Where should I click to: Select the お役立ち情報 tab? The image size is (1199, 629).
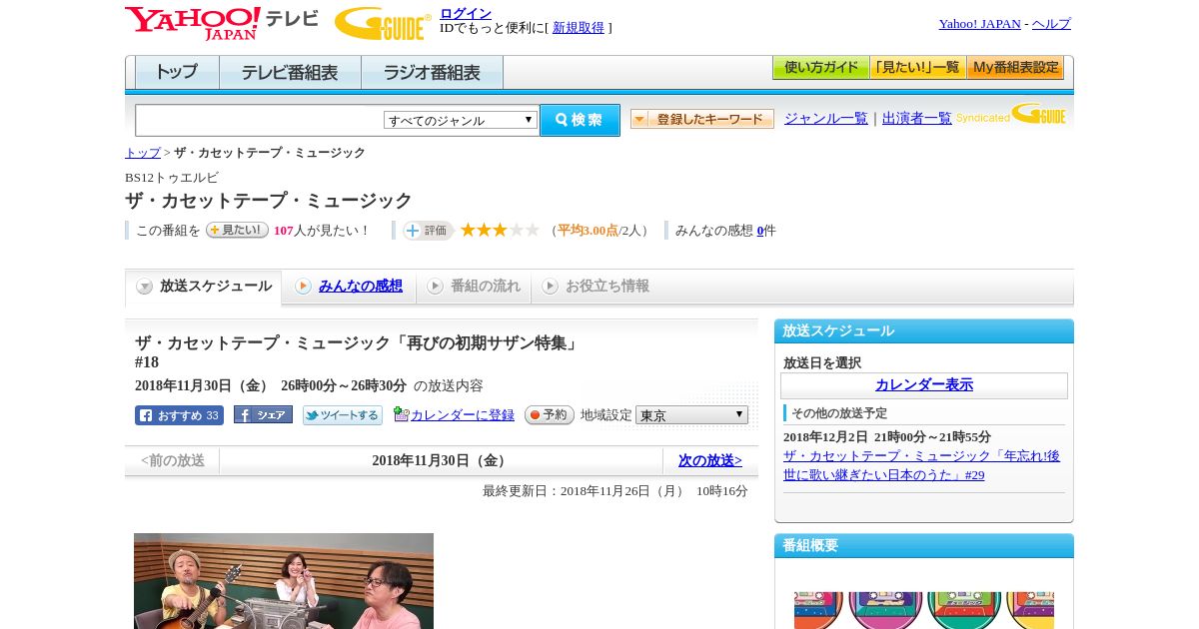pos(596,287)
